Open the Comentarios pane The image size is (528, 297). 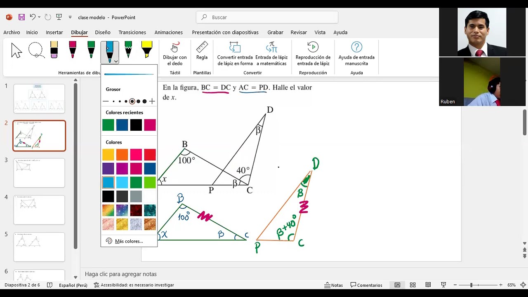click(366, 285)
